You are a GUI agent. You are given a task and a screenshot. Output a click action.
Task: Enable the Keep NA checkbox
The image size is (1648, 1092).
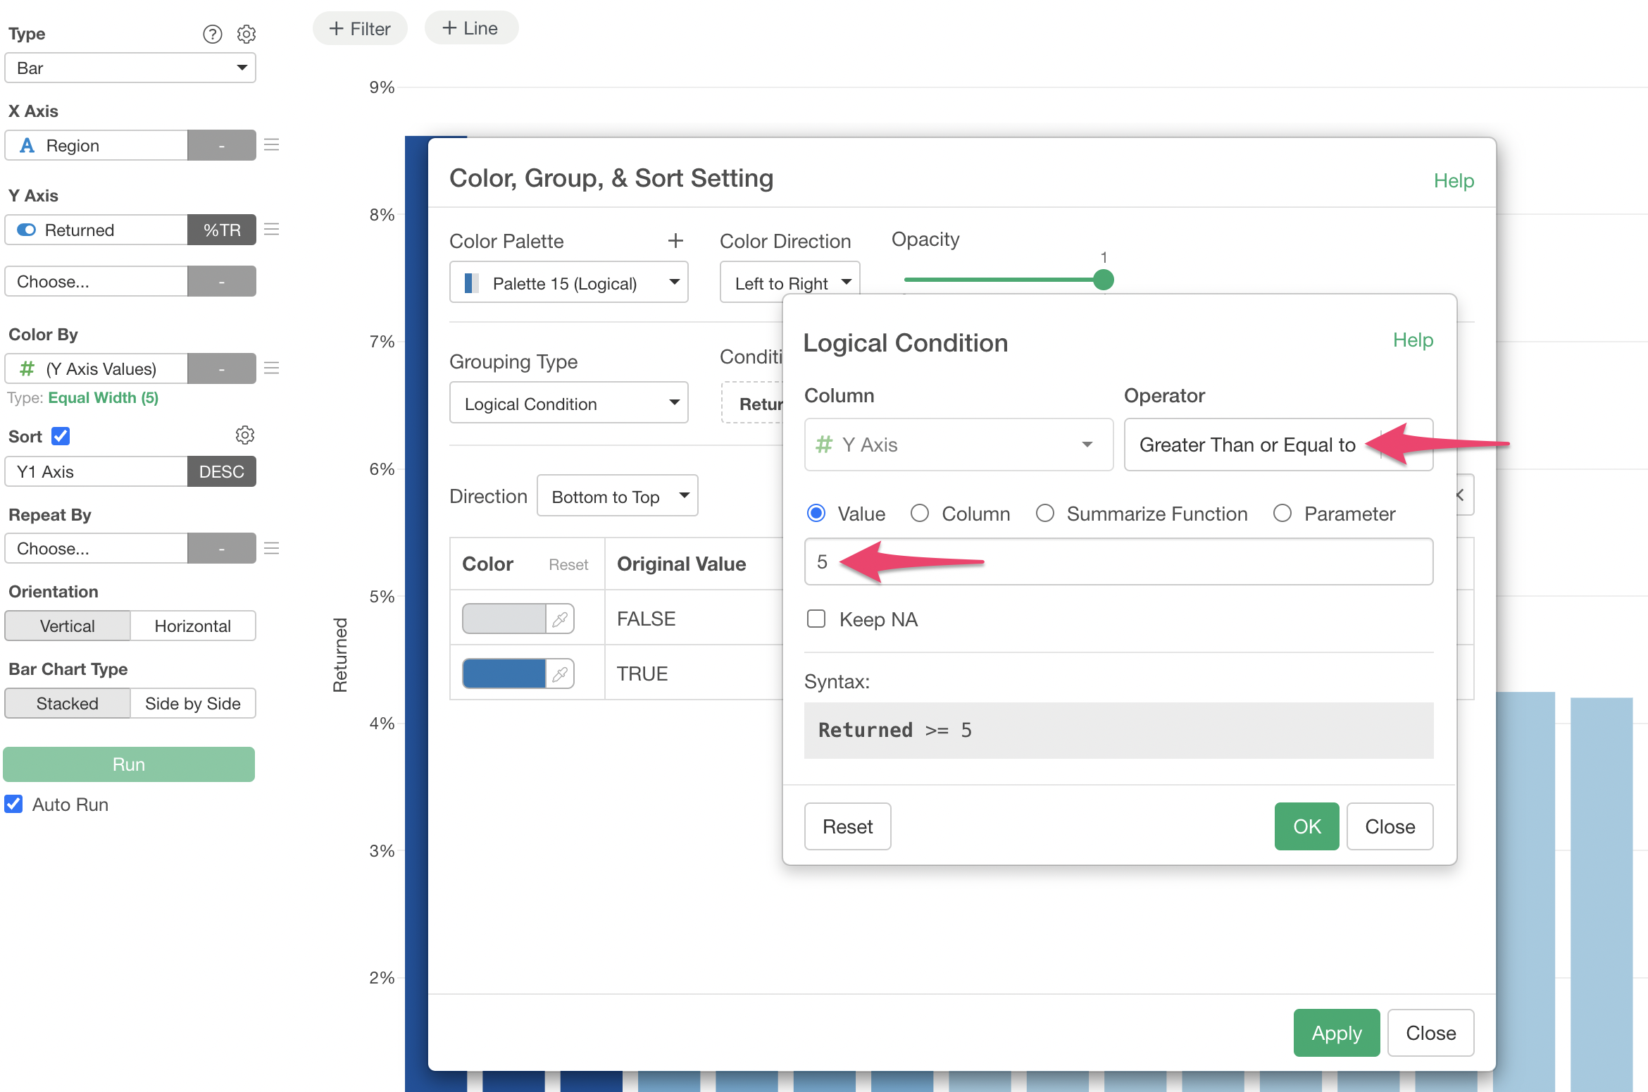816,619
